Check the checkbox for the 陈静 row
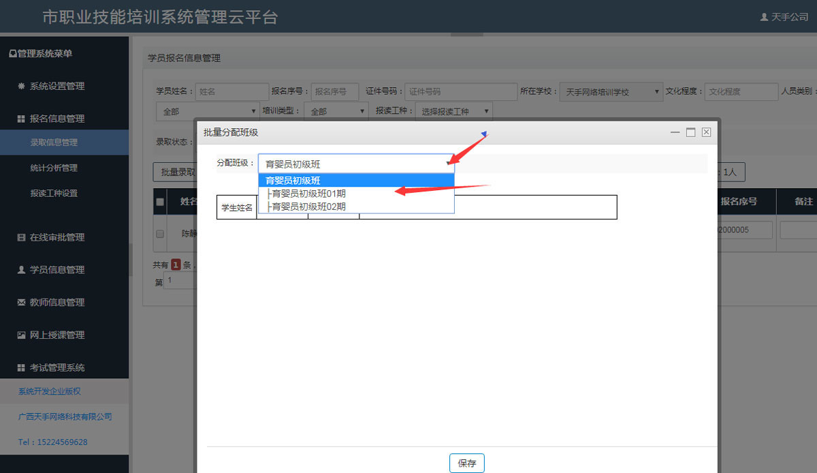The height and width of the screenshot is (473, 817). click(x=160, y=233)
